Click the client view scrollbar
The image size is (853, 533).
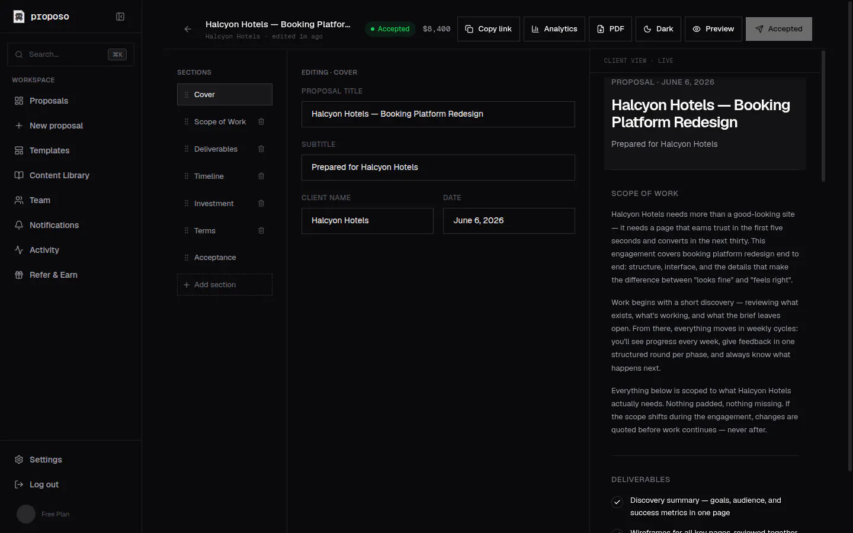pyautogui.click(x=823, y=116)
